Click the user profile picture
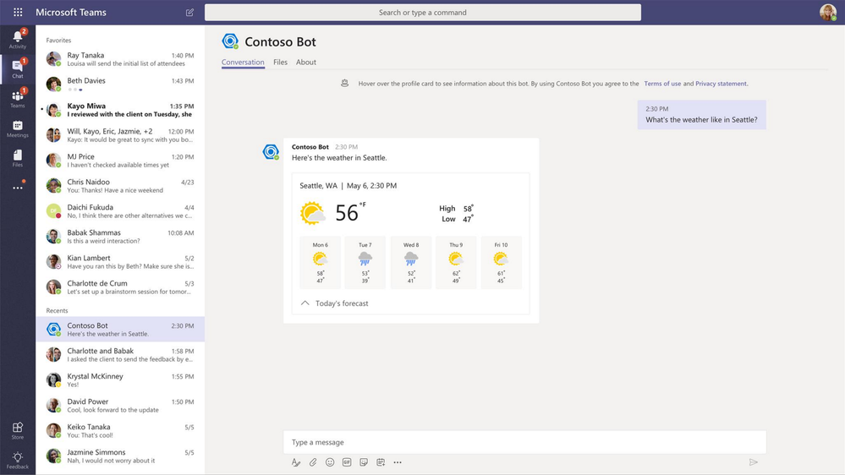Screen dimensions: 845x475 828,12
